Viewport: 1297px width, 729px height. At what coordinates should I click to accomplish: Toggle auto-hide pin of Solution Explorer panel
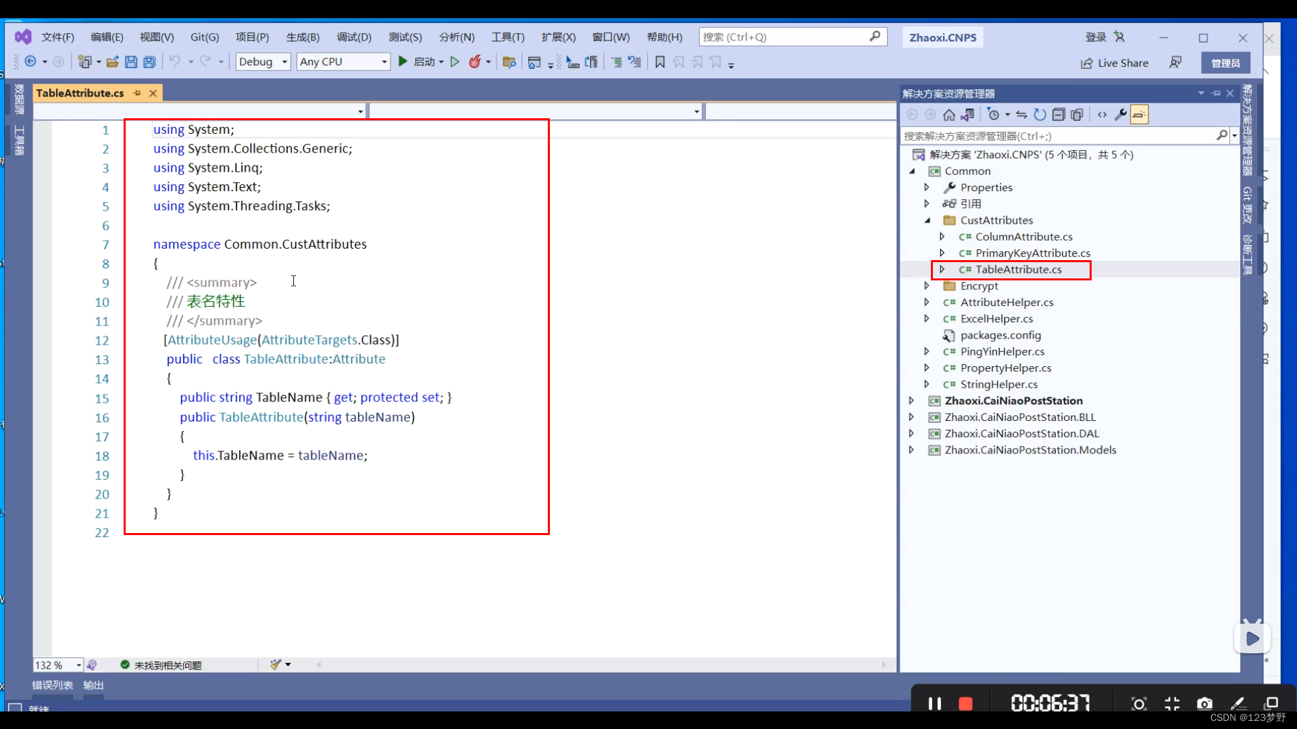pyautogui.click(x=1216, y=93)
